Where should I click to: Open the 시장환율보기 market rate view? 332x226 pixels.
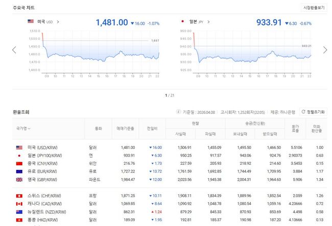pos(314,8)
